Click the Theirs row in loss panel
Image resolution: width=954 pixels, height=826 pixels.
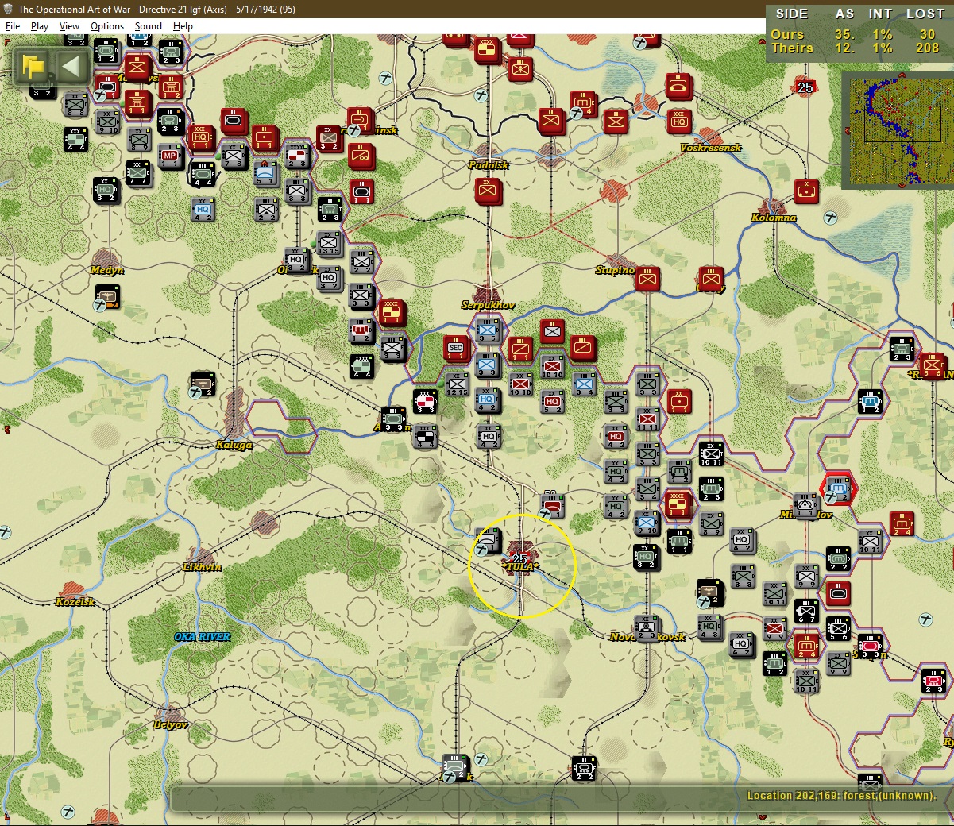[856, 48]
